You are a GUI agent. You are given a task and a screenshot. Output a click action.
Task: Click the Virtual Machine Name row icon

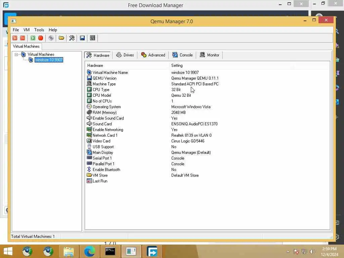coord(89,73)
